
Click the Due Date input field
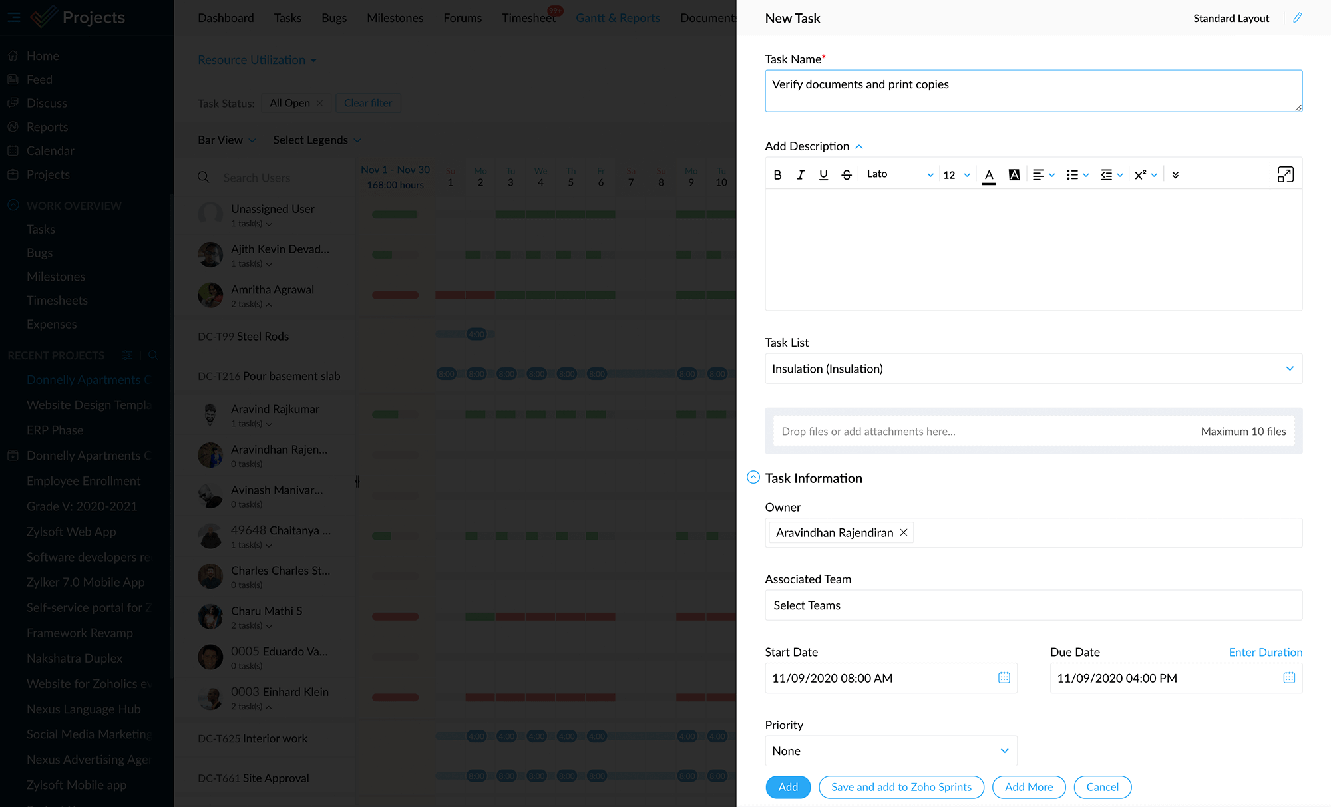1176,678
